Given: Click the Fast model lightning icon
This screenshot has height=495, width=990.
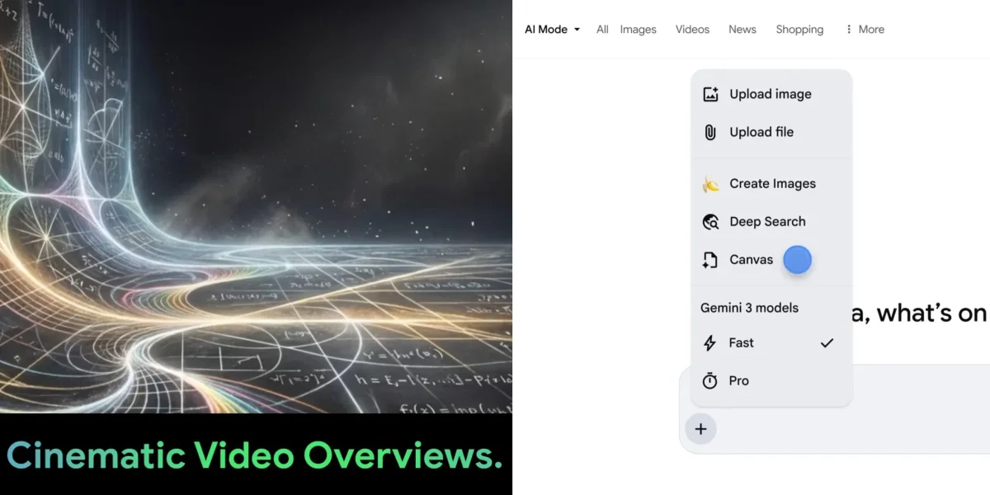Looking at the screenshot, I should click(709, 343).
